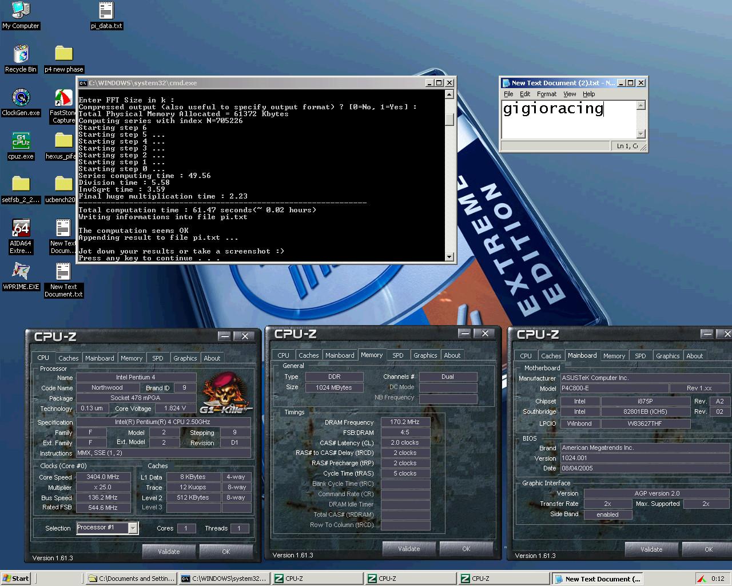This screenshot has width=732, height=586.
Task: Click the P4C800-E model field
Action: pyautogui.click(x=615, y=388)
